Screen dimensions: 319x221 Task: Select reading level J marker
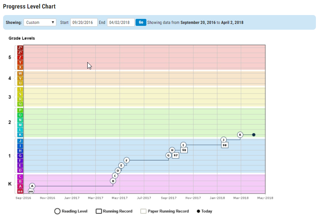click(223, 140)
